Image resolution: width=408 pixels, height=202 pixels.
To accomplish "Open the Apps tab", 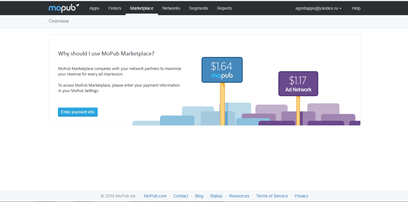I will (x=94, y=8).
